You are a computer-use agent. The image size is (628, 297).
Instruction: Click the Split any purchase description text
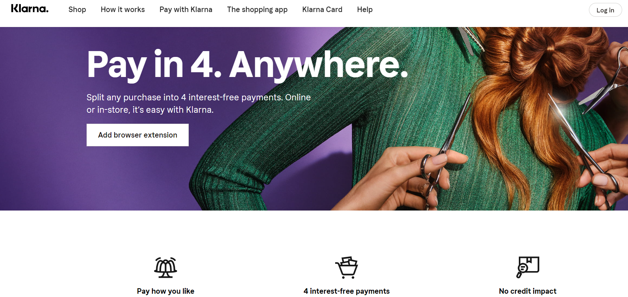click(x=199, y=104)
